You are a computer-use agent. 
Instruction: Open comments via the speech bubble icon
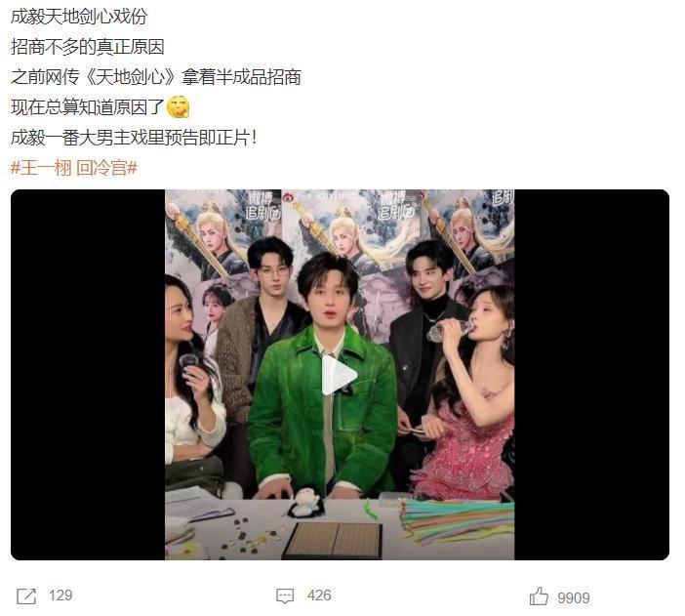tap(285, 595)
